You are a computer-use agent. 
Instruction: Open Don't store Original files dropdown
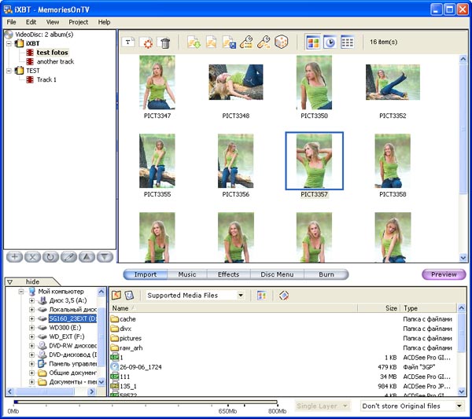point(412,406)
